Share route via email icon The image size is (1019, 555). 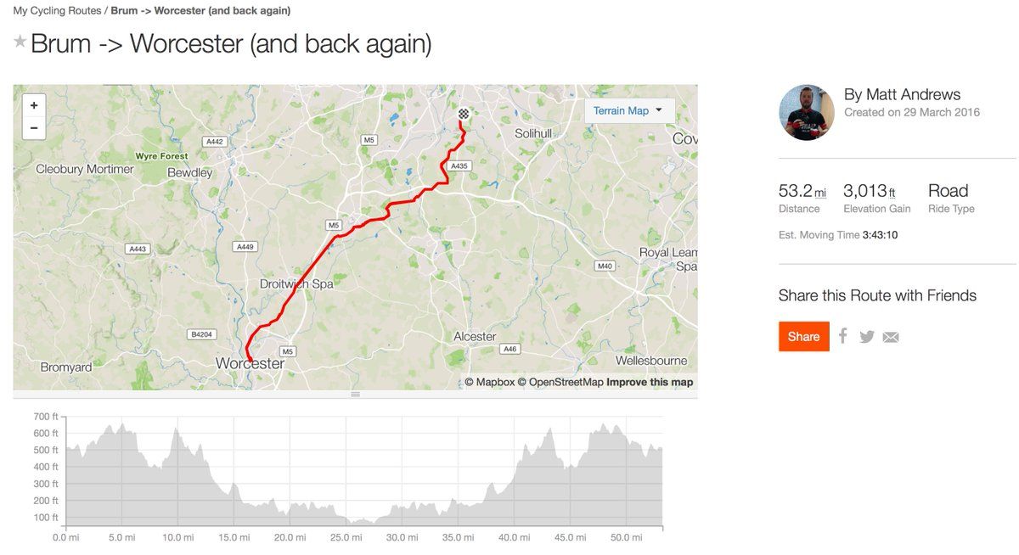tap(890, 337)
